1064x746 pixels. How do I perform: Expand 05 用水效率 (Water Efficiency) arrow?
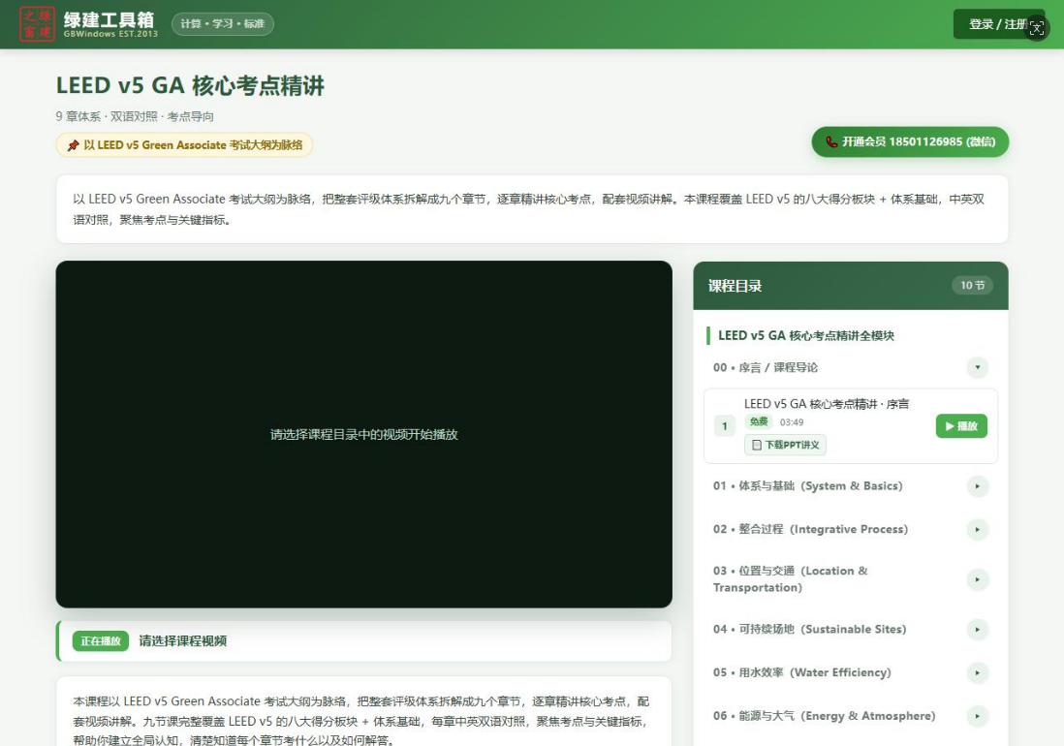point(977,672)
